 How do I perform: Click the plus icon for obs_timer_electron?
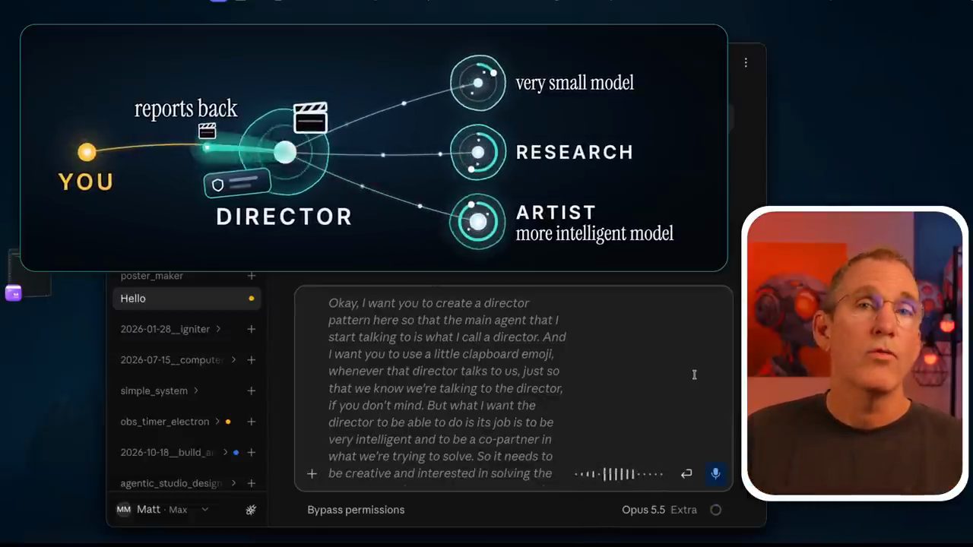(x=252, y=422)
